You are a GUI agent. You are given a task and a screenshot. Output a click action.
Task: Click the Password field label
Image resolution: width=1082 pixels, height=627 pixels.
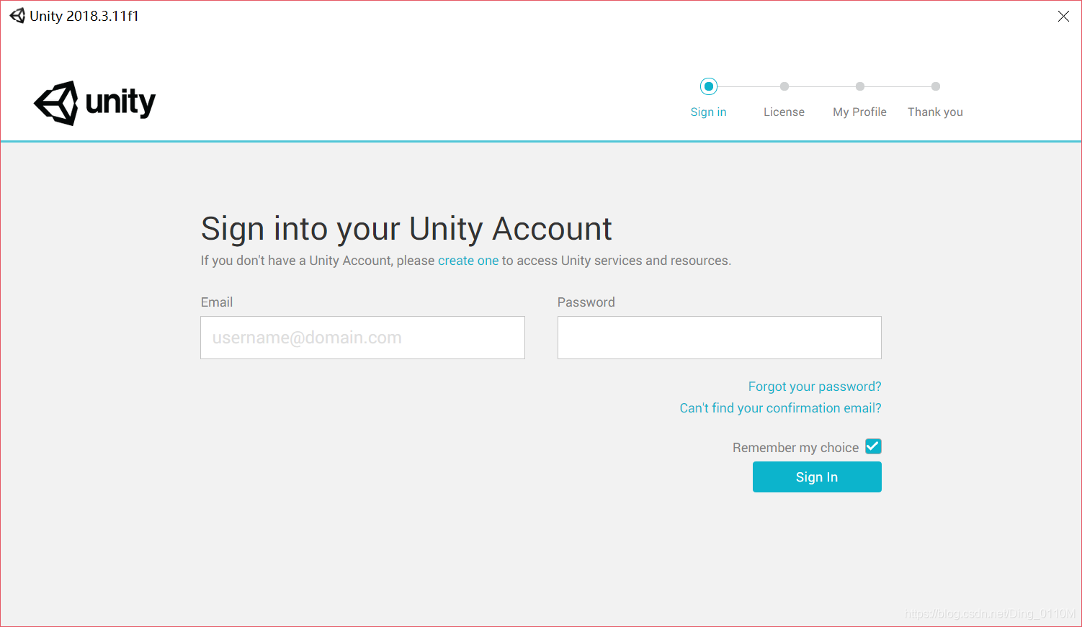(586, 302)
